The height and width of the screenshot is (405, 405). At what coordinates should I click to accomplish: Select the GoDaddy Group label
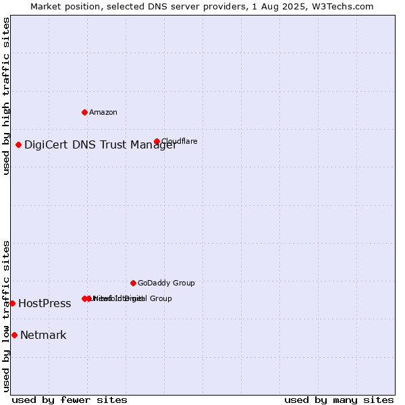[166, 283]
